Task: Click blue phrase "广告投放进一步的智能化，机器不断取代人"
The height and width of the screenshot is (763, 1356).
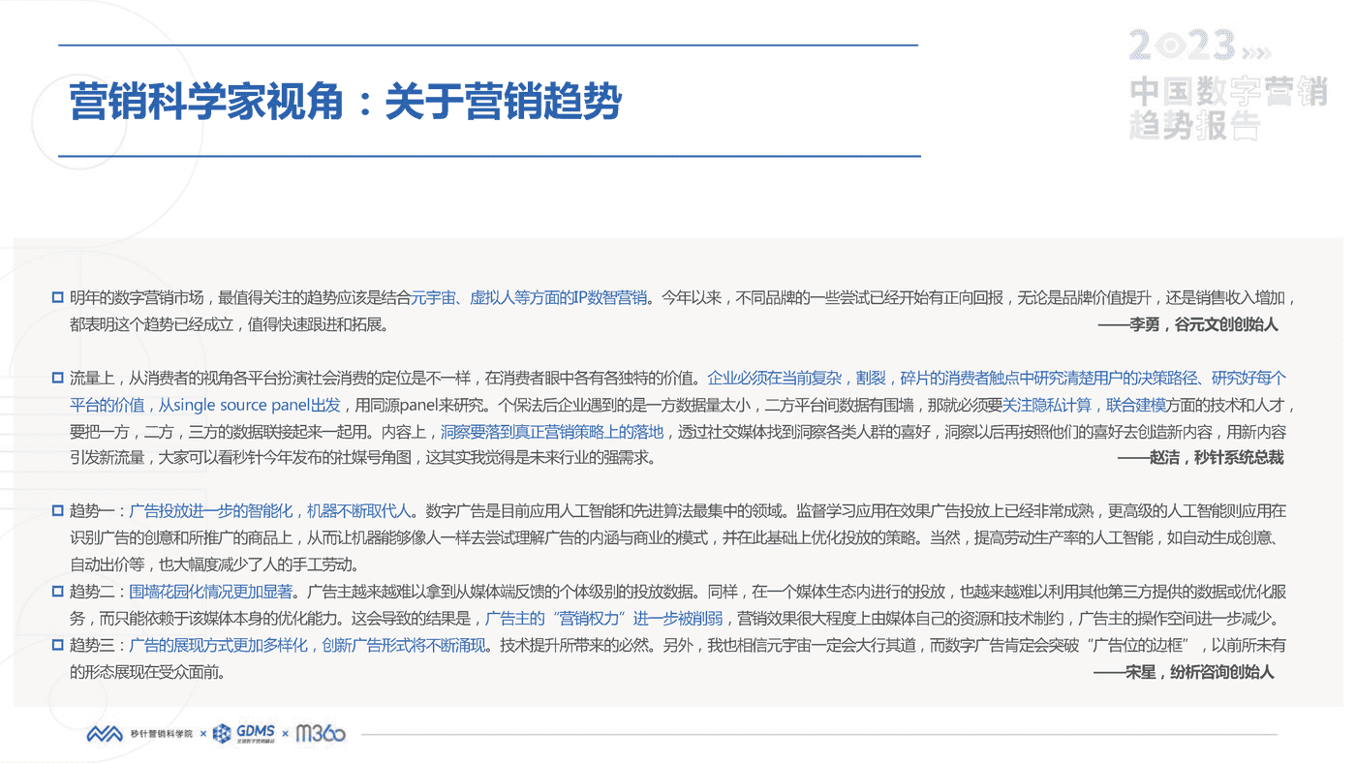Action: click(x=270, y=509)
